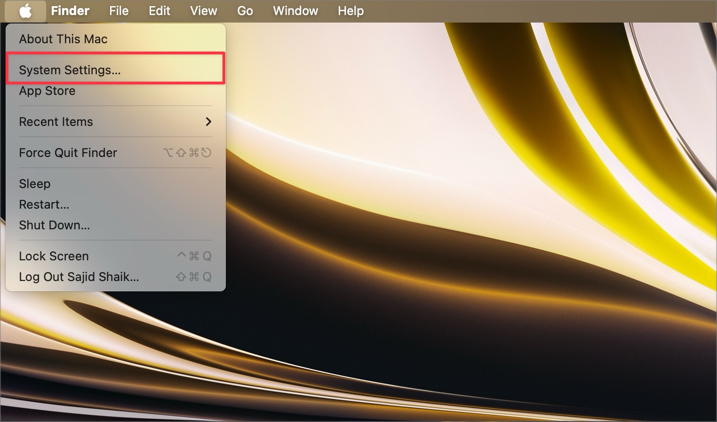Choose Shut Down… from the menu
Image resolution: width=717 pixels, height=422 pixels.
click(54, 225)
